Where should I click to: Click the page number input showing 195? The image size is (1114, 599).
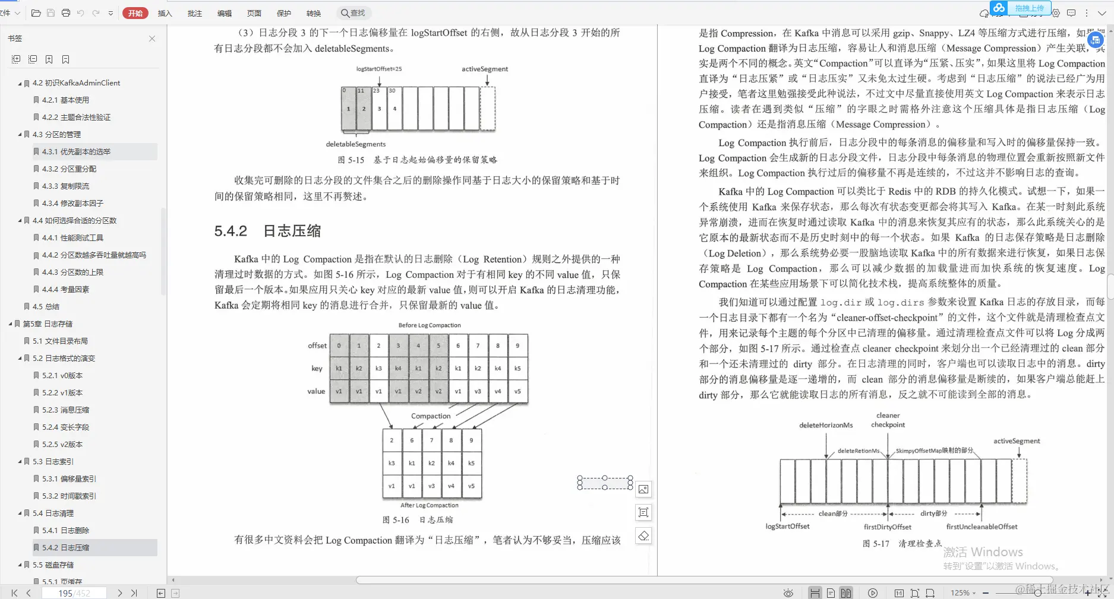67,592
